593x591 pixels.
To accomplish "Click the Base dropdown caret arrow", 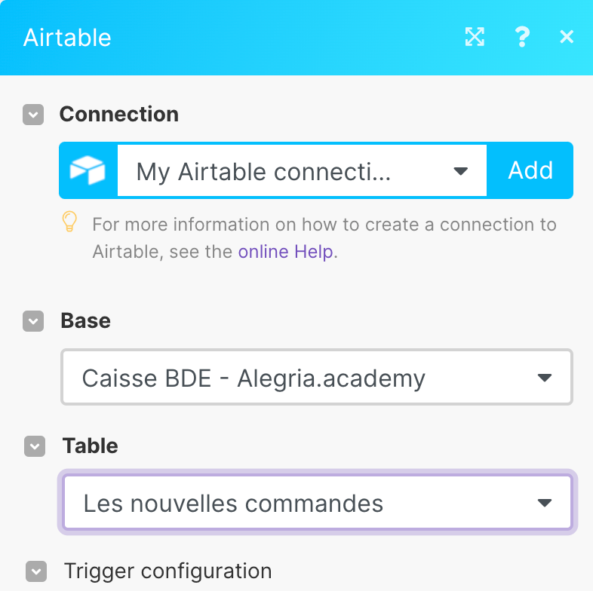I will pyautogui.click(x=545, y=378).
